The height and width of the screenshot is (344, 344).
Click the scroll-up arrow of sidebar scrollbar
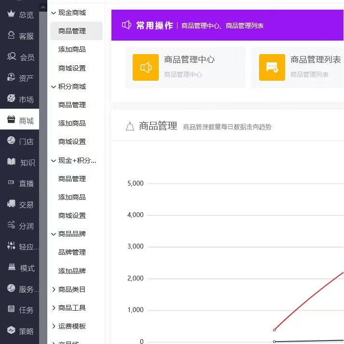click(43, 8)
